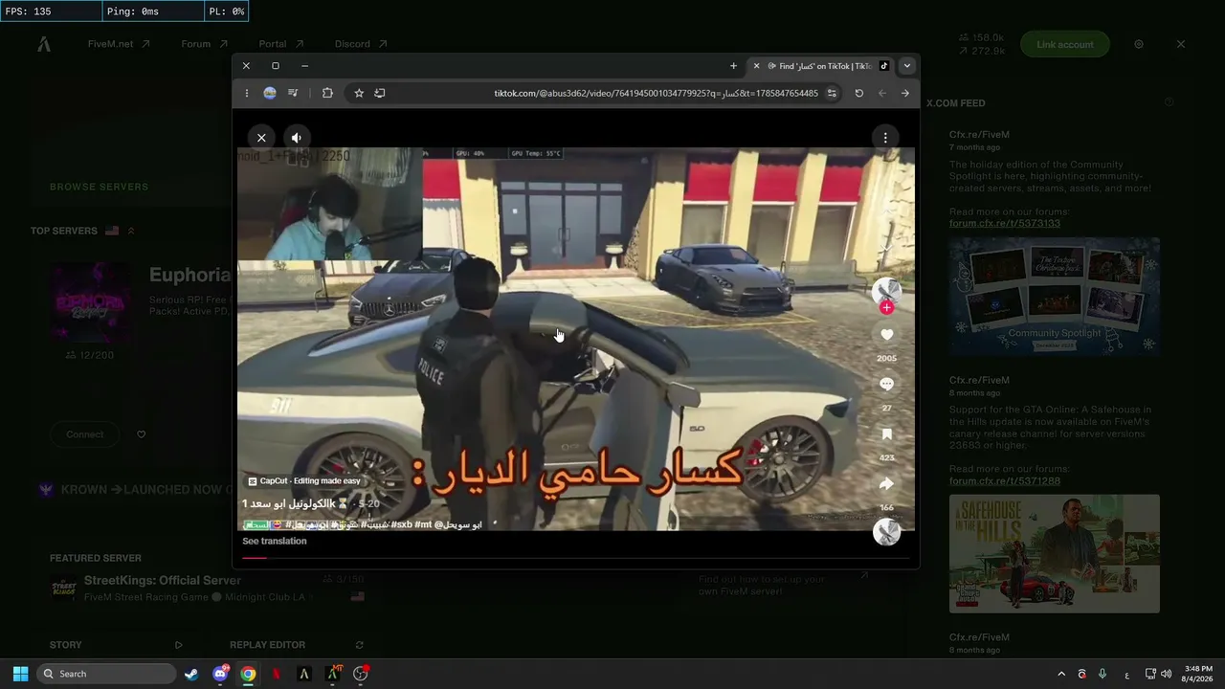
Task: Open the taskbar clock showing 3:48 PM
Action: [x=1197, y=674]
